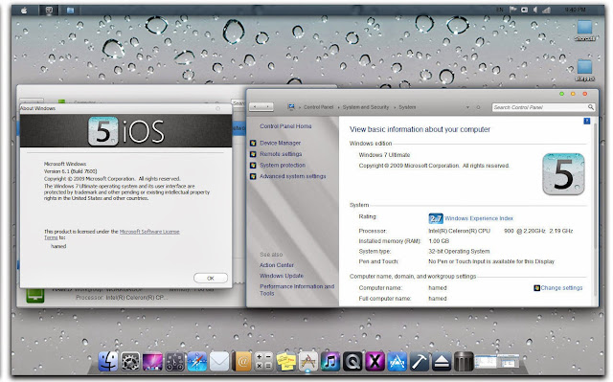The height and width of the screenshot is (382, 613).
Task: Open the Mail envelope icon in dock
Action: pyautogui.click(x=219, y=361)
